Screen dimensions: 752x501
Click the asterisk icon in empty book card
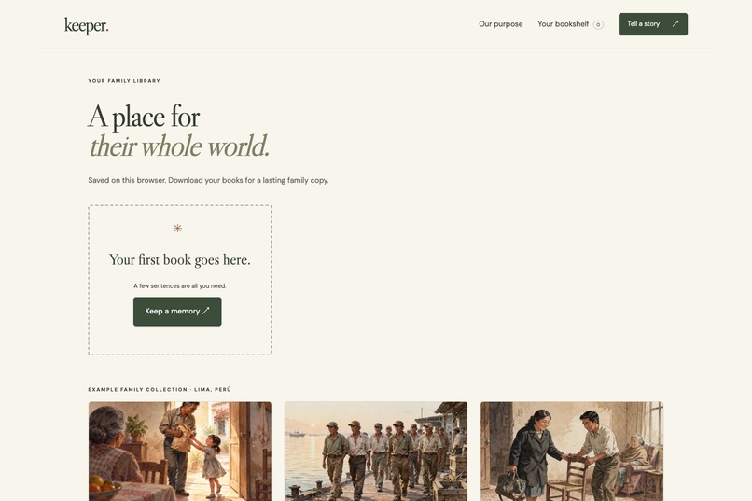click(x=177, y=229)
